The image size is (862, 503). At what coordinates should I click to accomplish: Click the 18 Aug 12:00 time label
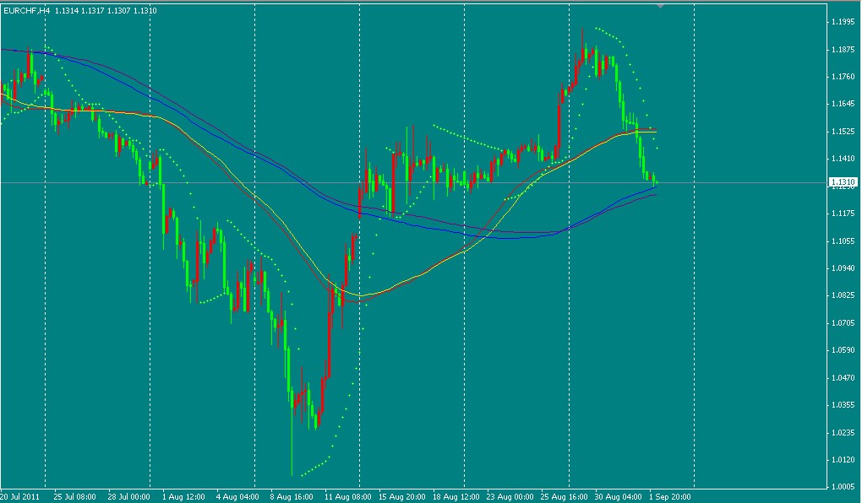(x=456, y=497)
